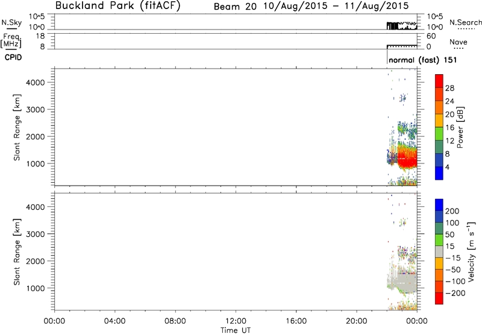Click the date range '10/Aug/2015 - 11/Aug/2015'
This screenshot has height=334, width=482.
(336, 6)
